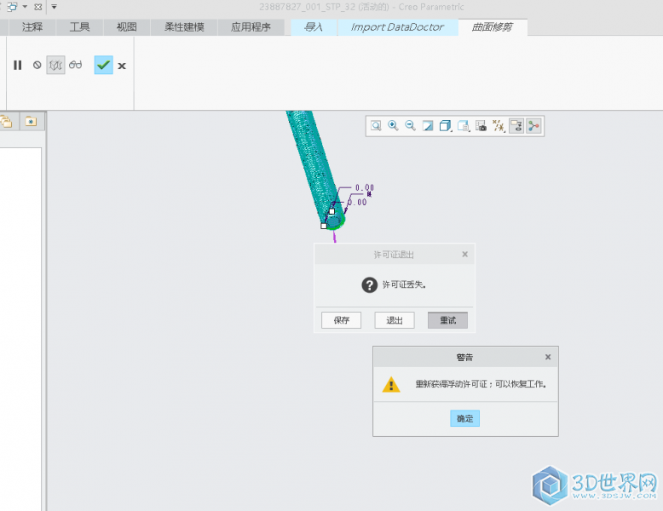This screenshot has height=511, width=663.
Task: Click the upper 0.00 dimension value
Action: (x=364, y=187)
